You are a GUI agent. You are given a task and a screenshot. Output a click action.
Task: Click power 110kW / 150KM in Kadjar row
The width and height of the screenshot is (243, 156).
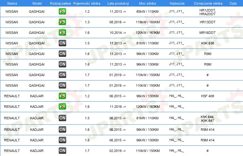tap(148, 151)
